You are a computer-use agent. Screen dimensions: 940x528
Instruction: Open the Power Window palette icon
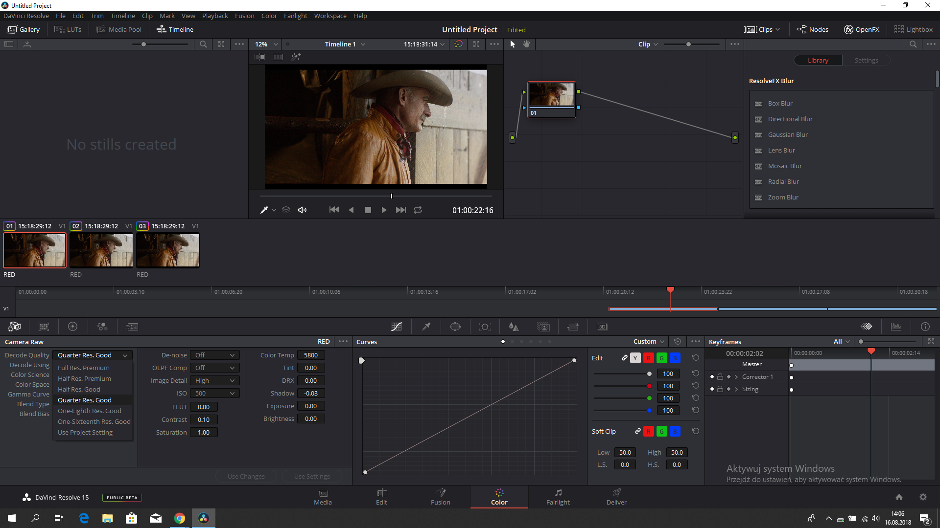click(455, 327)
